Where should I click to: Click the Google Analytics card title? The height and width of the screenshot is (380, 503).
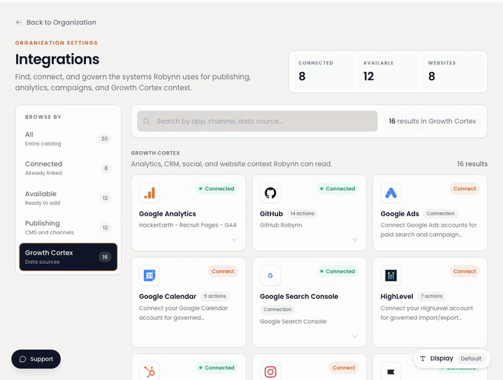click(x=168, y=213)
